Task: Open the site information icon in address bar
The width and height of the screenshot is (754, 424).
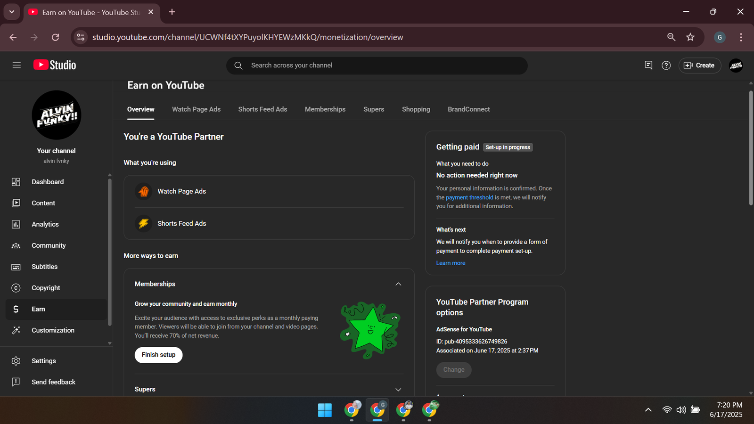Action: pos(81,37)
